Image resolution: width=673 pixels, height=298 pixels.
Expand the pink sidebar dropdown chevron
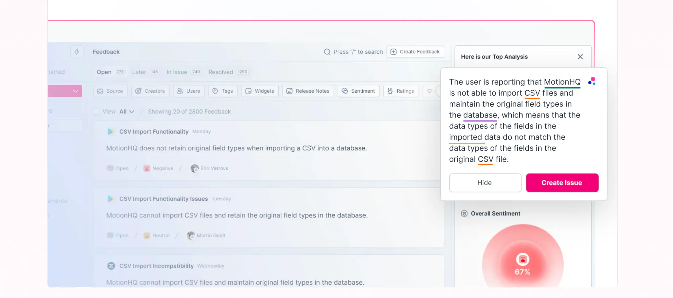pos(75,91)
